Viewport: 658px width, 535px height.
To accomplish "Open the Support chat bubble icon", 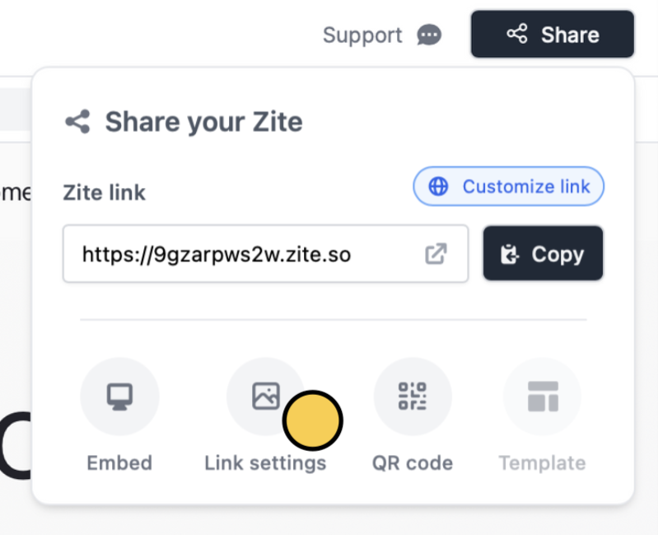I will point(429,35).
